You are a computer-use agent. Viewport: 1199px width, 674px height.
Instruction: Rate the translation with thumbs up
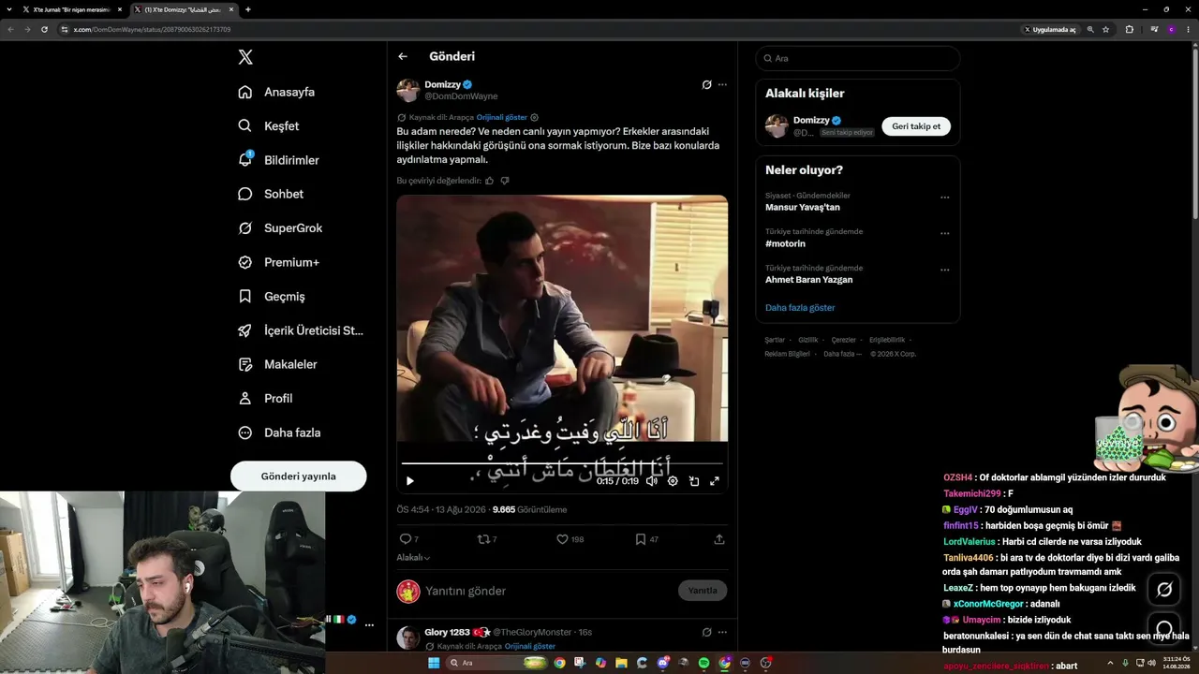coord(490,181)
